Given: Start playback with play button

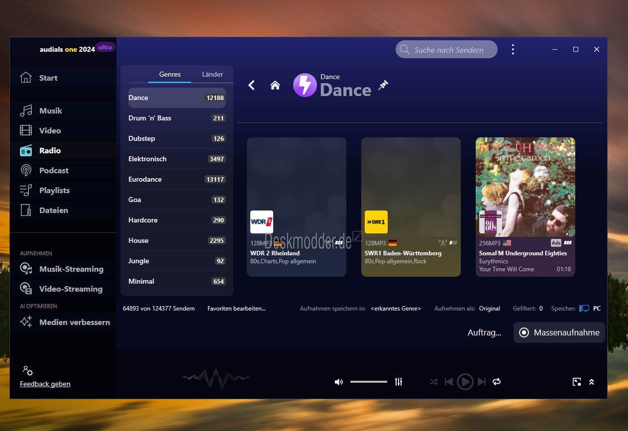Looking at the screenshot, I should pyautogui.click(x=465, y=382).
